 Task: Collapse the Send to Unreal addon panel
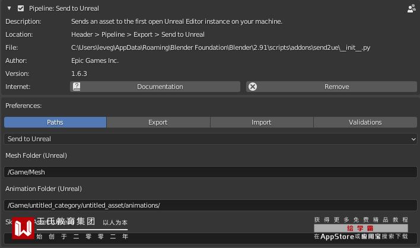click(x=9, y=8)
